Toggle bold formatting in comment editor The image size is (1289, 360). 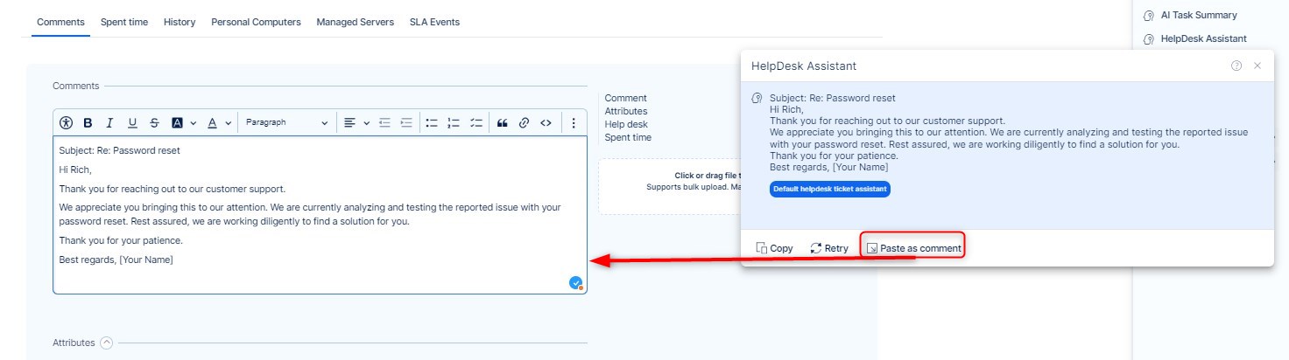click(x=88, y=123)
